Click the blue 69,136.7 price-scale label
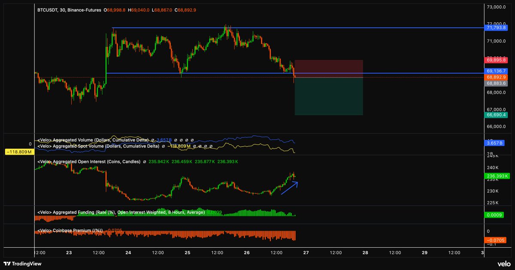515x270 pixels. [x=496, y=71]
